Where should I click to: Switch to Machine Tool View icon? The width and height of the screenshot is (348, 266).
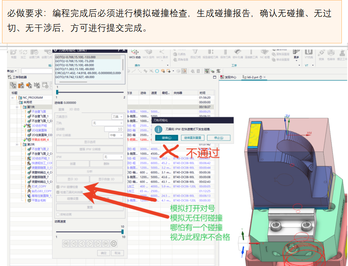pos(21,85)
